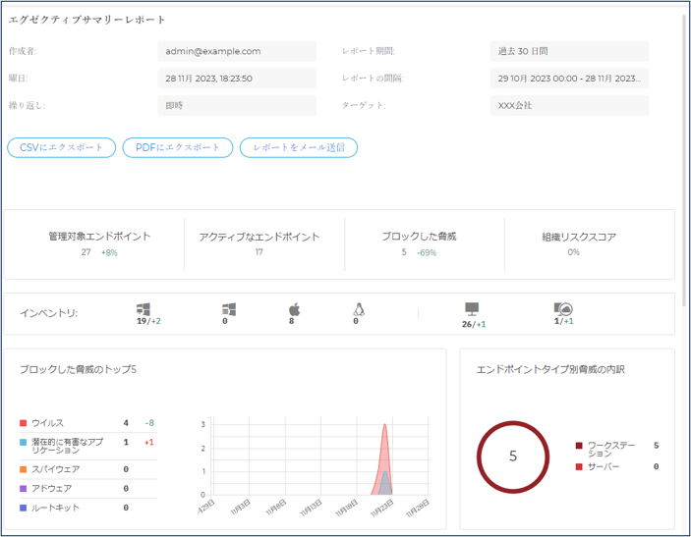Send report via レポートをメール送信
Image resolution: width=691 pixels, height=537 pixels.
click(x=299, y=147)
